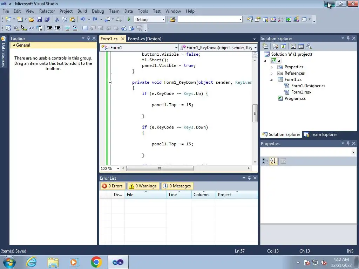Open the Properties Window toolbar icon
Viewport: 359px width, 269px height.
(258, 20)
